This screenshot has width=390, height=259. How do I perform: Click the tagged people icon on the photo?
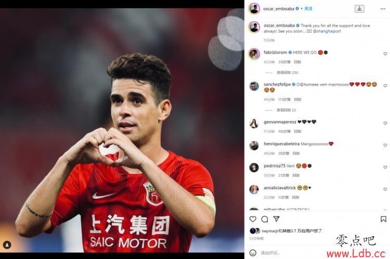click(7, 245)
